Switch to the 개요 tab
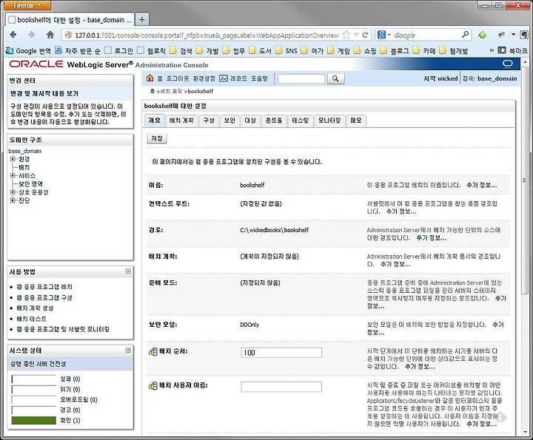533x440 pixels. click(x=154, y=121)
